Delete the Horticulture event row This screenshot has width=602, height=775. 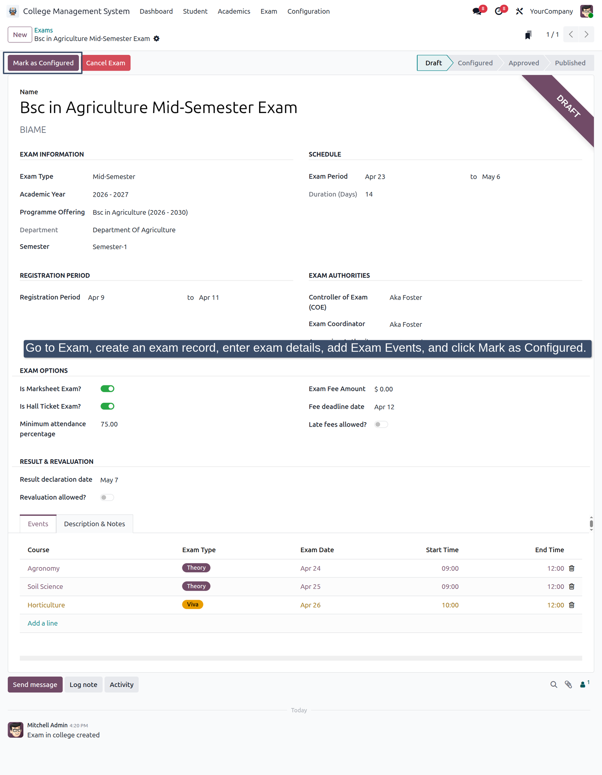pos(572,605)
